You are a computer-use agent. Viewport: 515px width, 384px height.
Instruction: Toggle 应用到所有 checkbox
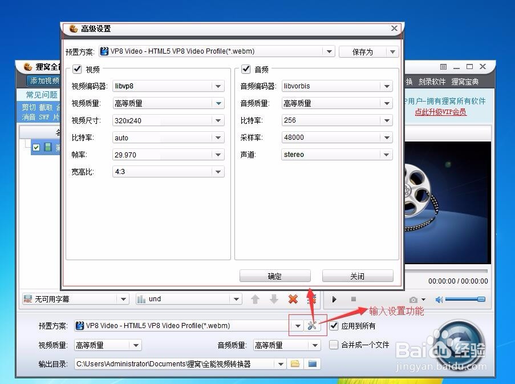tap(334, 326)
